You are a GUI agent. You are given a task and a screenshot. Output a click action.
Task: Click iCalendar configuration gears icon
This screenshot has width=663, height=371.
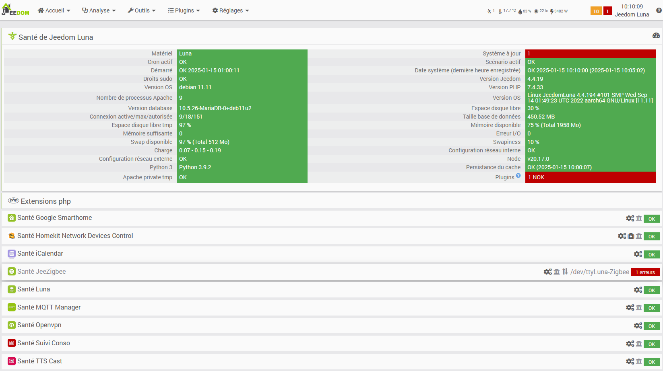(x=638, y=254)
